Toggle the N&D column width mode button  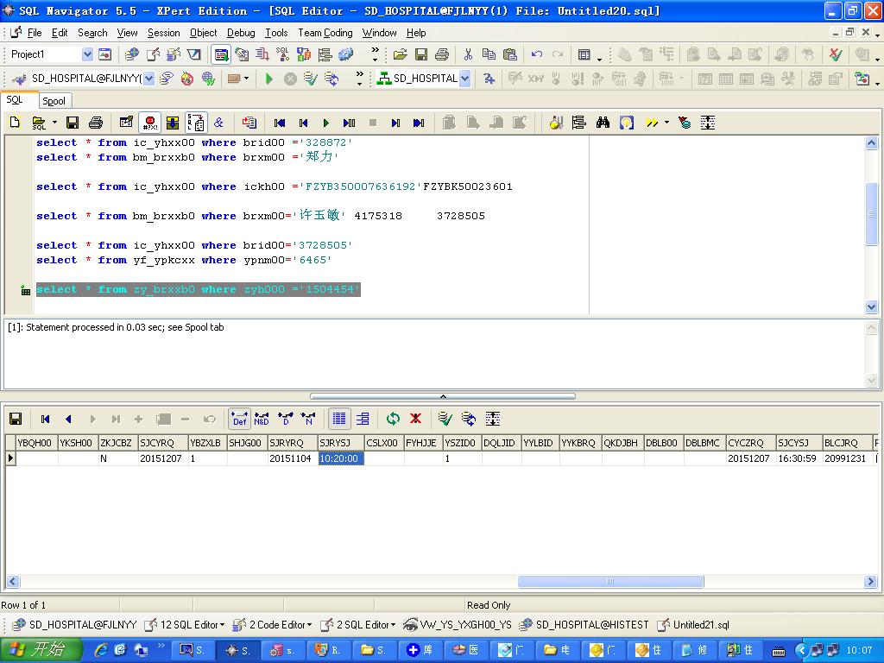(262, 419)
